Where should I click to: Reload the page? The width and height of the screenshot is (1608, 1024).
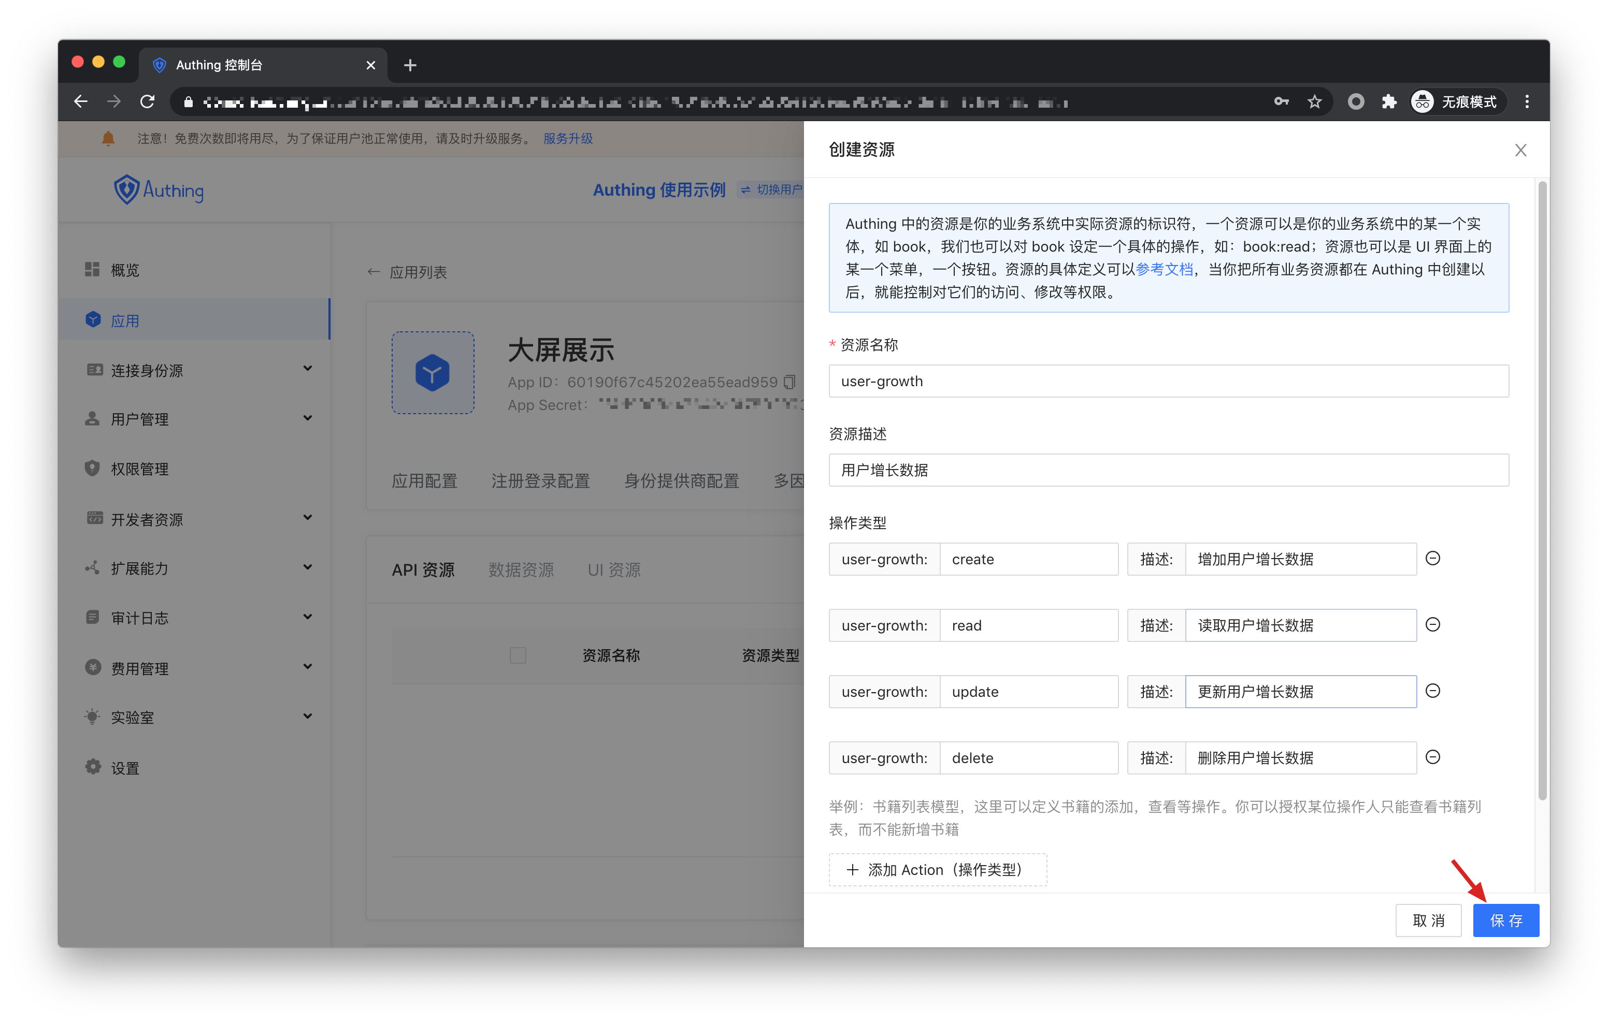[x=148, y=102]
